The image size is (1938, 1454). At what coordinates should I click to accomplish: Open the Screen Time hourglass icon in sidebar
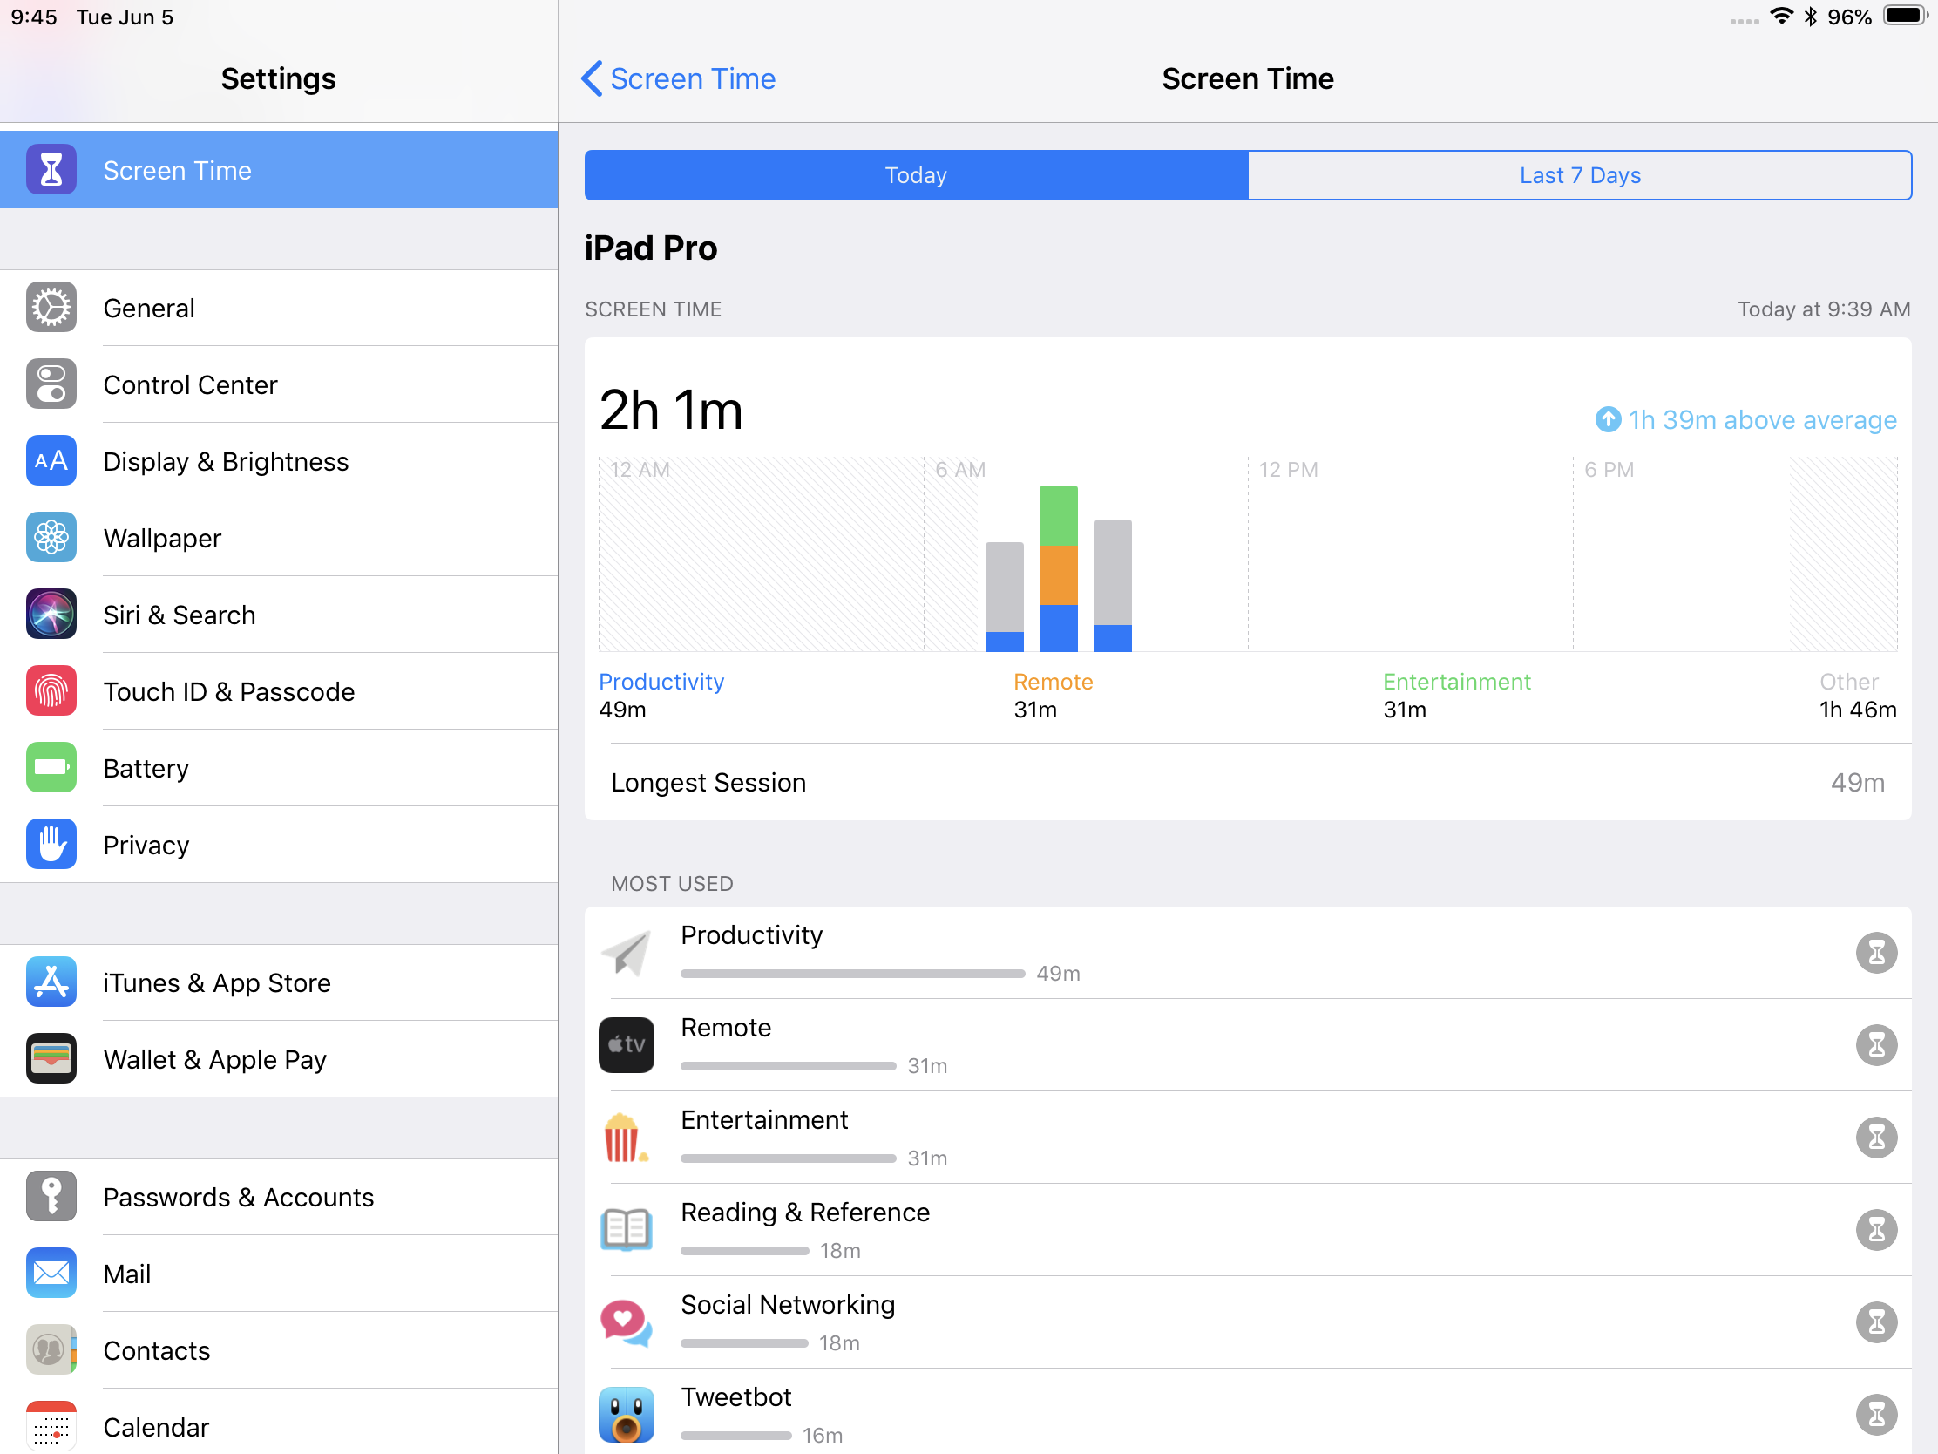point(51,170)
